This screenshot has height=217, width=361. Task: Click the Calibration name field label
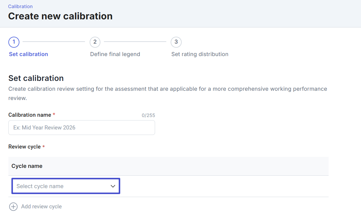30,115
